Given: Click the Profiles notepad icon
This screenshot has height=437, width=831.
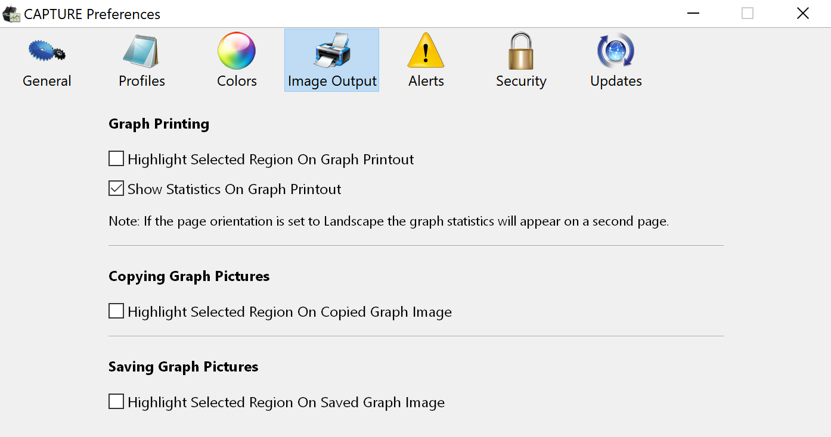Looking at the screenshot, I should 141,51.
